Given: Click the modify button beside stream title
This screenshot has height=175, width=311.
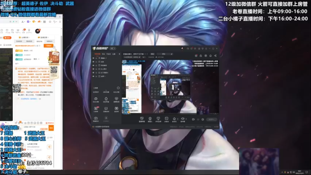Looking at the screenshot, I should pyautogui.click(x=152, y=54).
